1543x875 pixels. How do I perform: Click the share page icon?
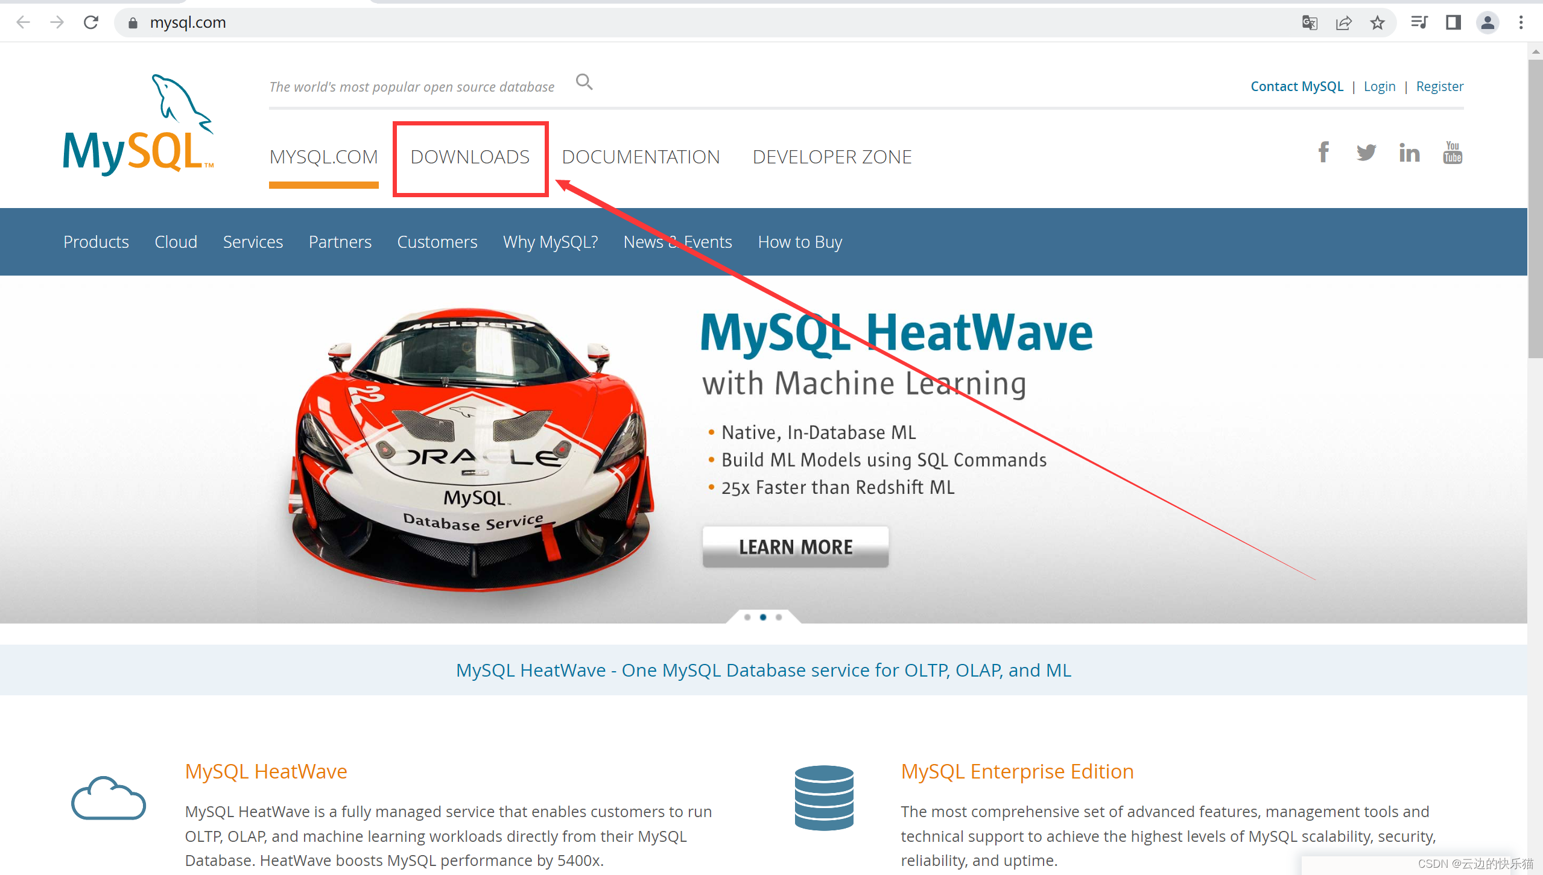1344,23
